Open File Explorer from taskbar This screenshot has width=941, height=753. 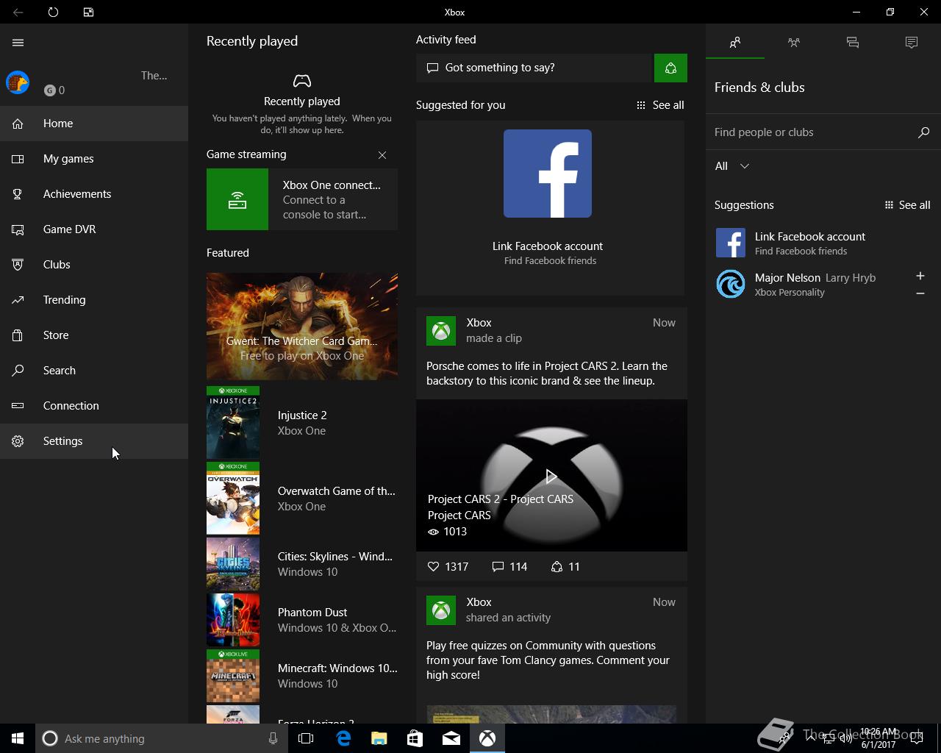pos(379,738)
